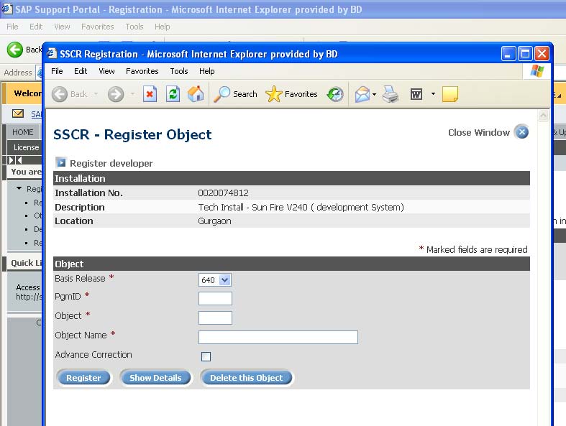
Task: Open View menu in SAP Support Portal window
Action: [x=62, y=27]
